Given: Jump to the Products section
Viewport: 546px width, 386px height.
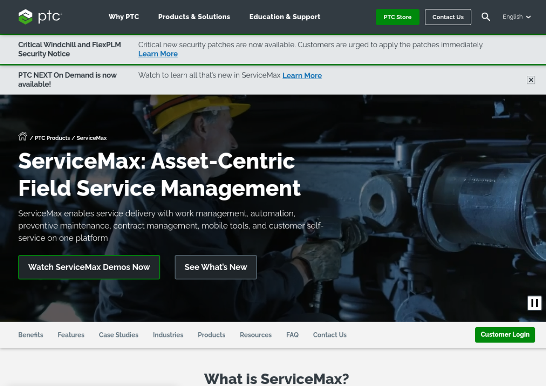Looking at the screenshot, I should (x=212, y=335).
